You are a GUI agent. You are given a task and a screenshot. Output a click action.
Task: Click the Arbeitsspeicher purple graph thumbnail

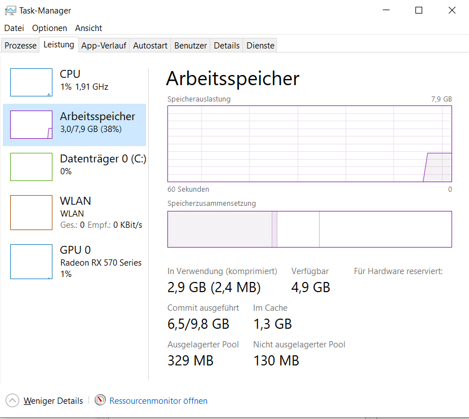31,125
